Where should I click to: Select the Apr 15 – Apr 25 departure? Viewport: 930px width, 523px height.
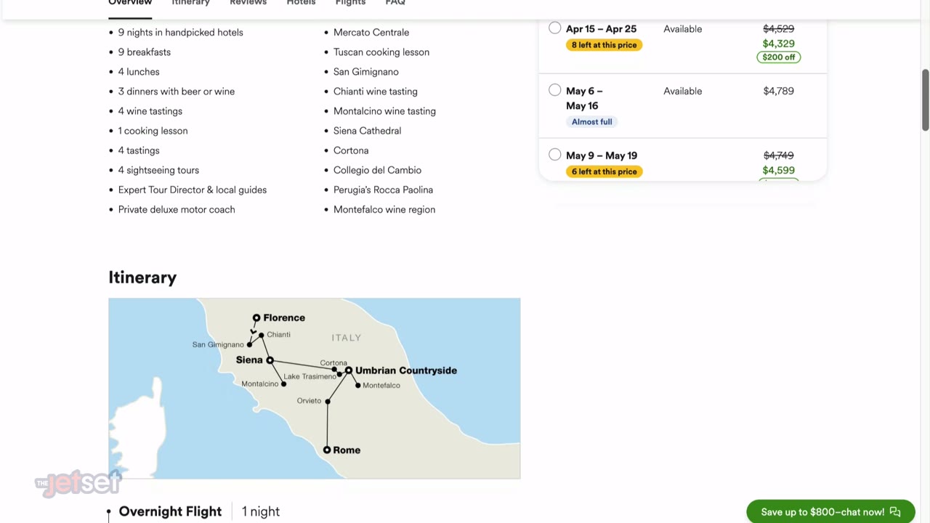(555, 28)
